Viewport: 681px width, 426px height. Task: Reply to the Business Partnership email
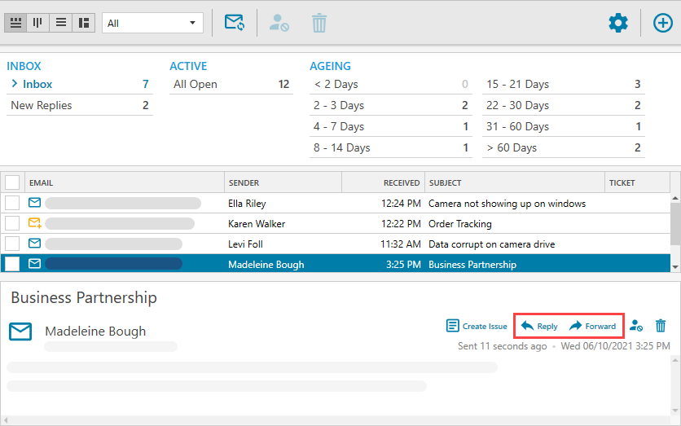(x=539, y=326)
